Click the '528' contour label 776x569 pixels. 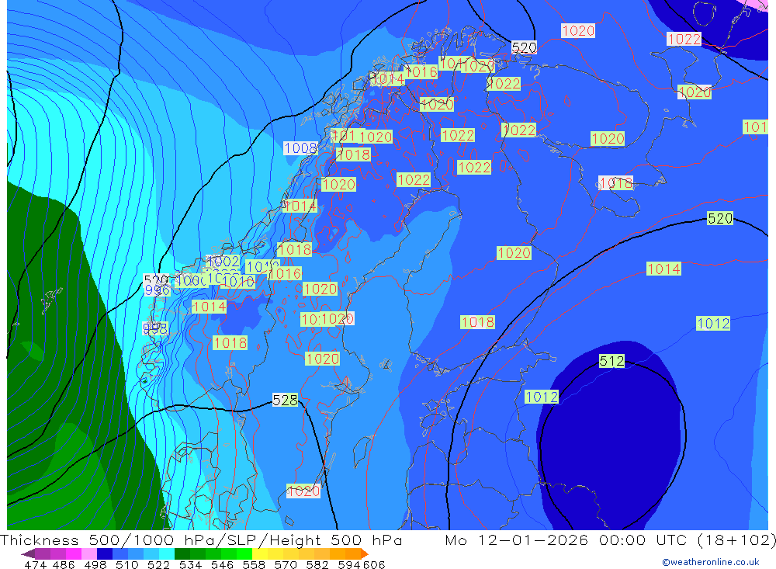[285, 400]
